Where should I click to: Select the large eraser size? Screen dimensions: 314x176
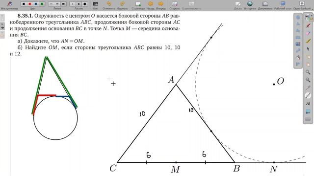(x=85, y=4)
